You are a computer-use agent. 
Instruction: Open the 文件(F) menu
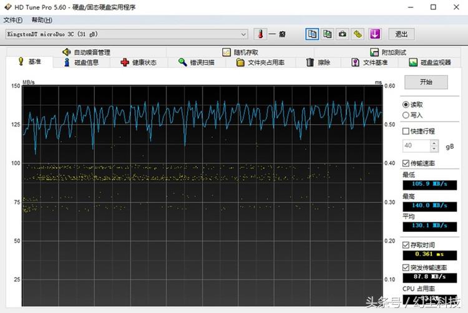[x=13, y=20]
